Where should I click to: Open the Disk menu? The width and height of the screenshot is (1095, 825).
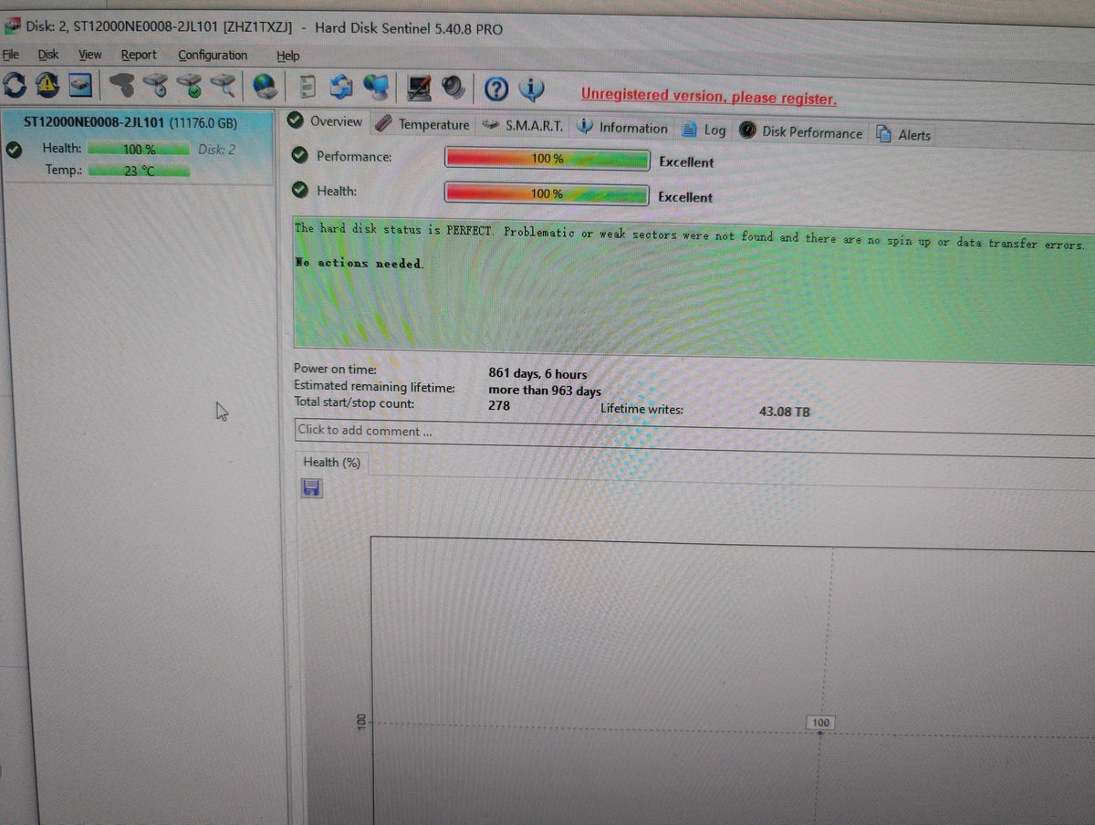coord(48,55)
